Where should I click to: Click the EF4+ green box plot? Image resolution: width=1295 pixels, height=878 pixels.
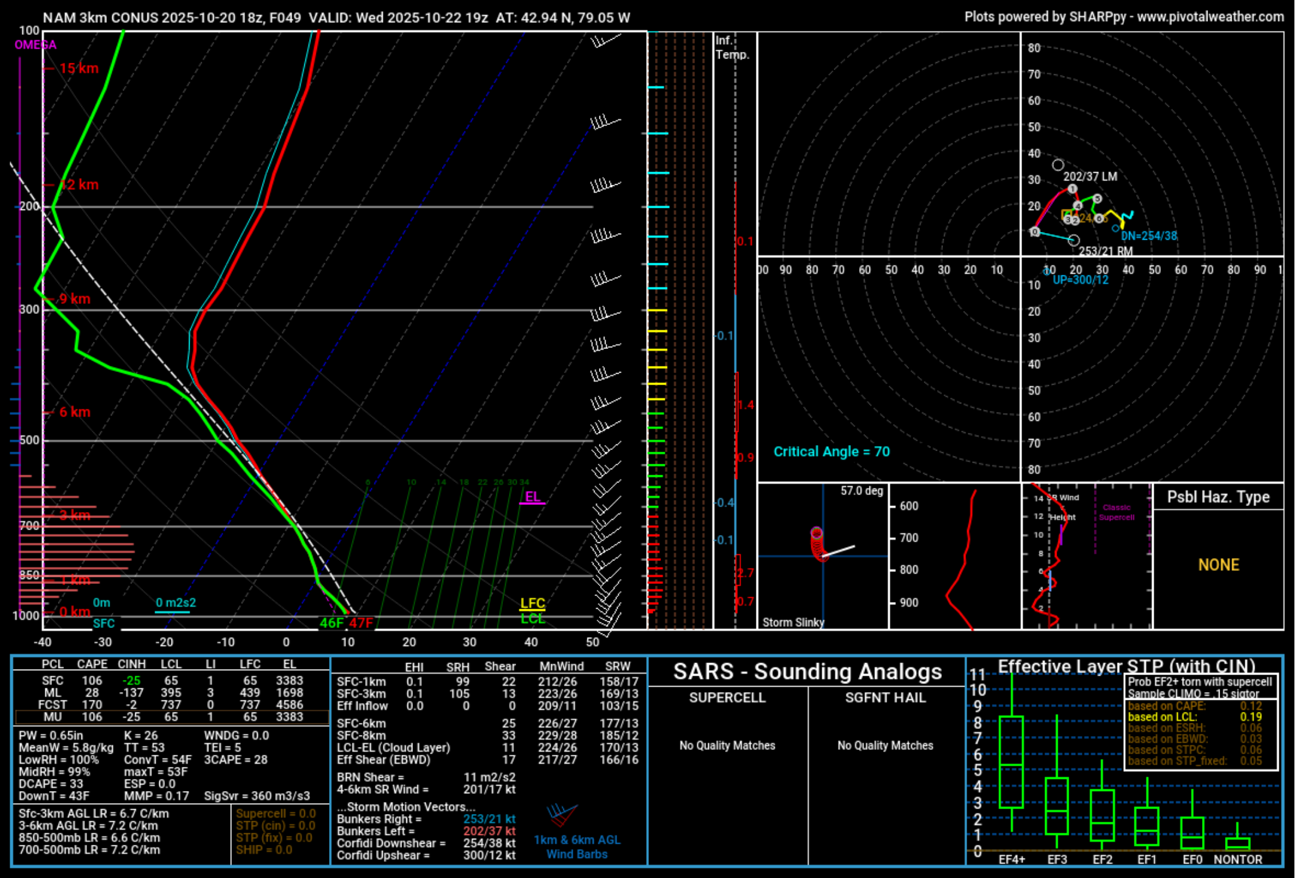tap(1011, 762)
